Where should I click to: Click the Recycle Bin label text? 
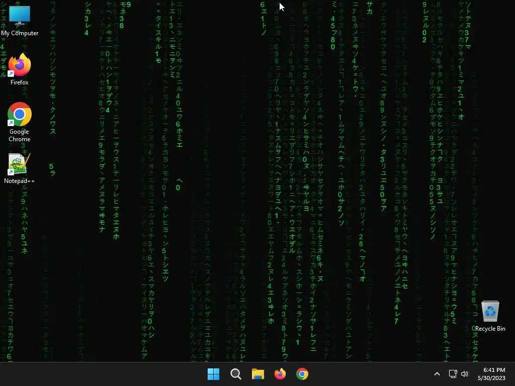coord(490,329)
